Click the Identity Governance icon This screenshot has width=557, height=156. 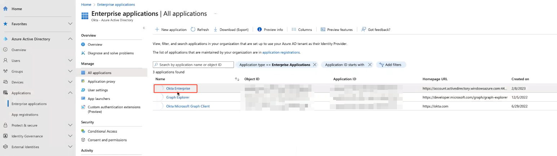(5, 136)
